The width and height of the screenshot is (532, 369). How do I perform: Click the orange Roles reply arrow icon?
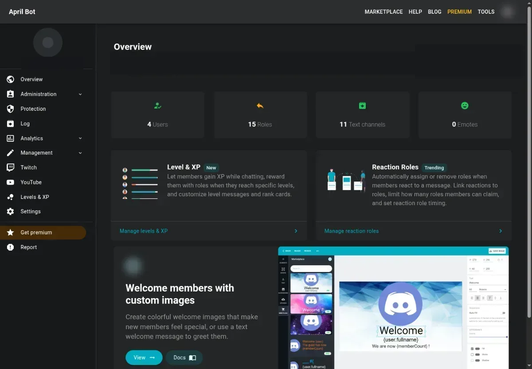[260, 105]
